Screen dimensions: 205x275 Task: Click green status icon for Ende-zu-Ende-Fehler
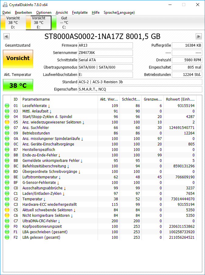click(x=7, y=155)
